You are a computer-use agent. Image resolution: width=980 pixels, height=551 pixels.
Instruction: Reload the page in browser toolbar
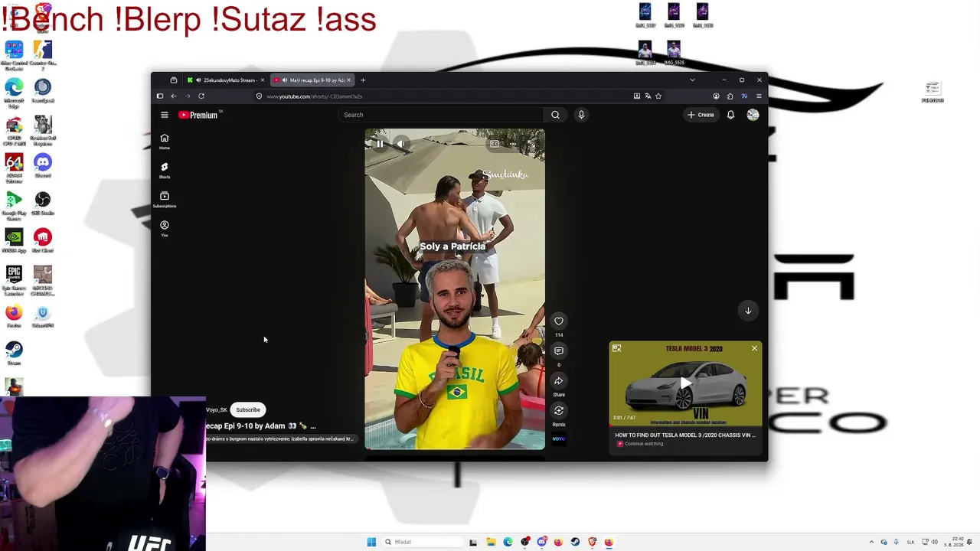pos(201,96)
